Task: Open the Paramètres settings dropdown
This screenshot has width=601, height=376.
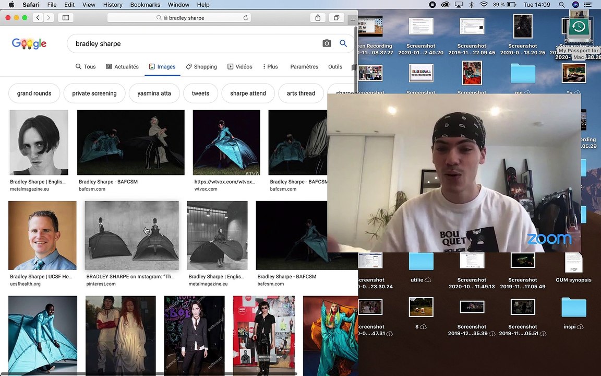Action: [x=304, y=66]
